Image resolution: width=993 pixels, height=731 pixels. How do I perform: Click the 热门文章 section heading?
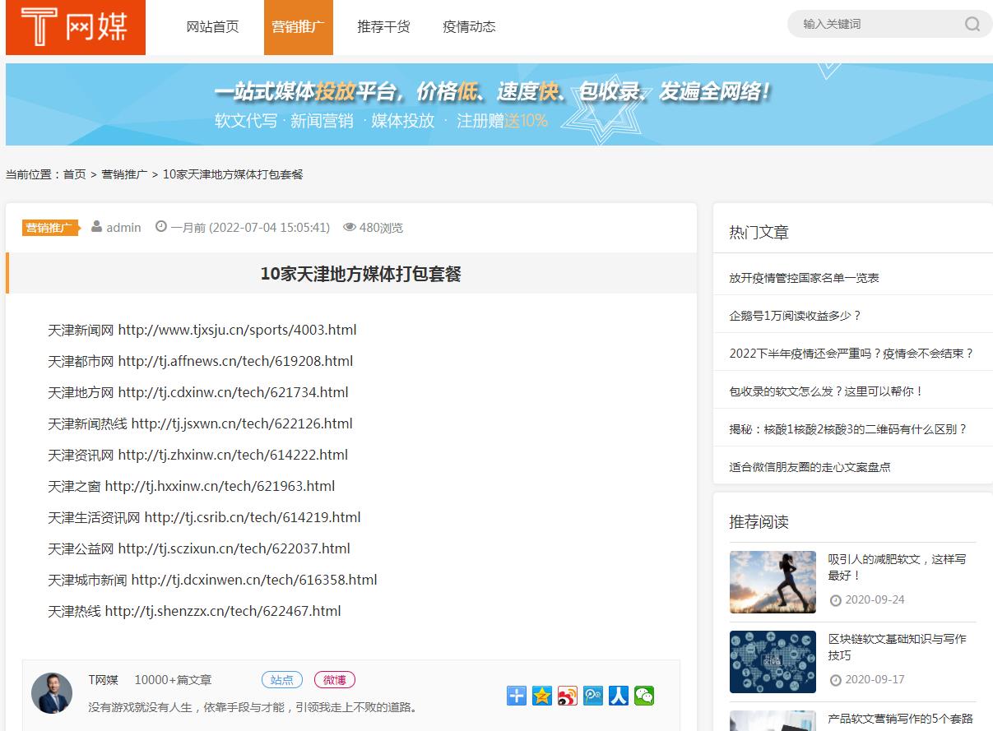(x=759, y=233)
